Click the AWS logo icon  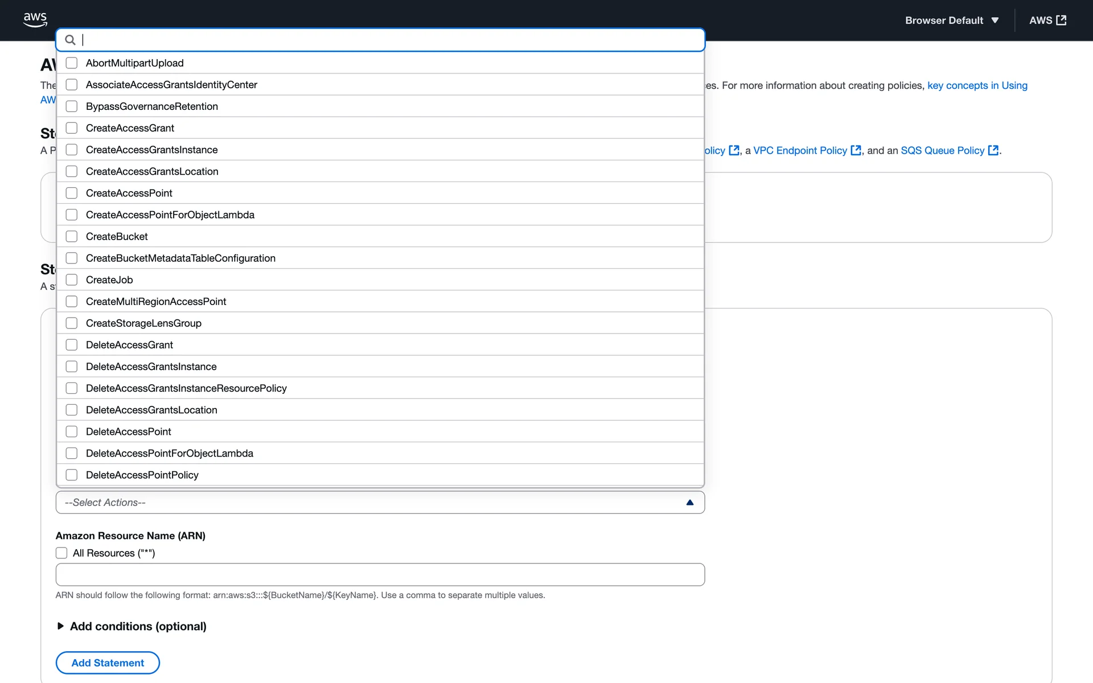pyautogui.click(x=35, y=19)
